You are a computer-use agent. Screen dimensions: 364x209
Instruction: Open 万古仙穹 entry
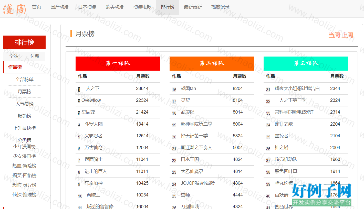pos(93,148)
